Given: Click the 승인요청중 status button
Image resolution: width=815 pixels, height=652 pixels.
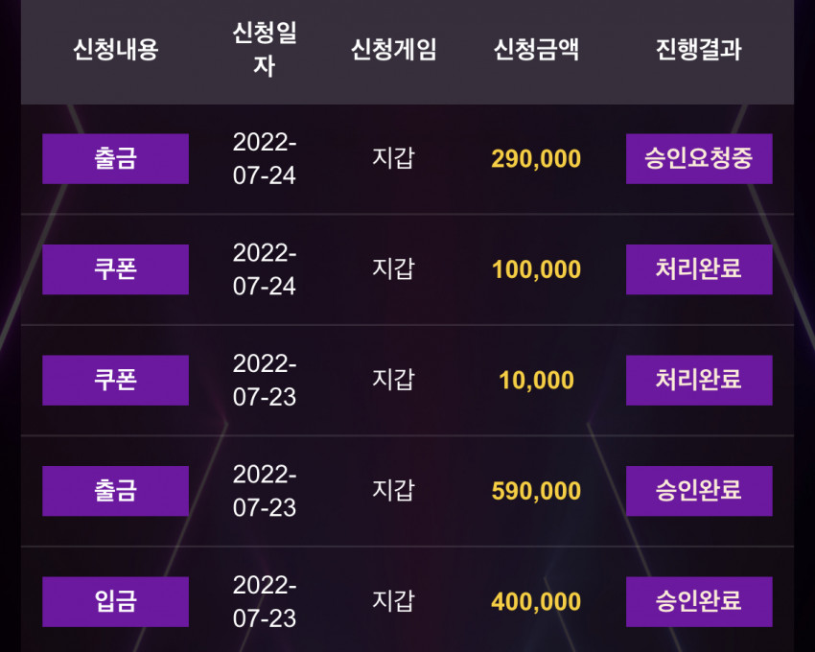Looking at the screenshot, I should 699,158.
